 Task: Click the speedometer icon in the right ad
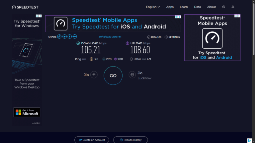[x=212, y=38]
